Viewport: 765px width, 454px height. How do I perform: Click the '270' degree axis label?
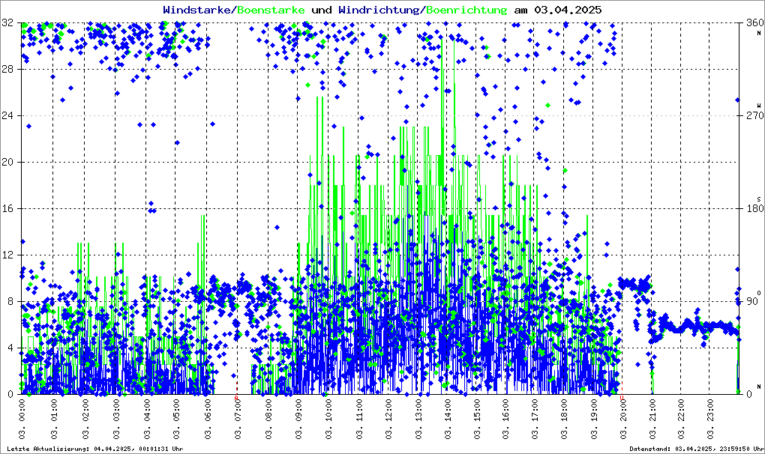pos(754,115)
